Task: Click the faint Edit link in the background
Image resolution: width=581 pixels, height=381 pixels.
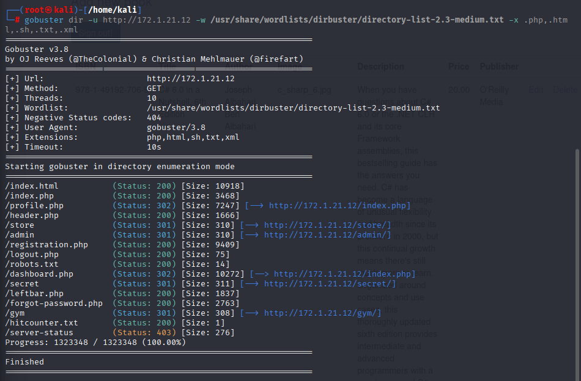Action: pyautogui.click(x=536, y=90)
